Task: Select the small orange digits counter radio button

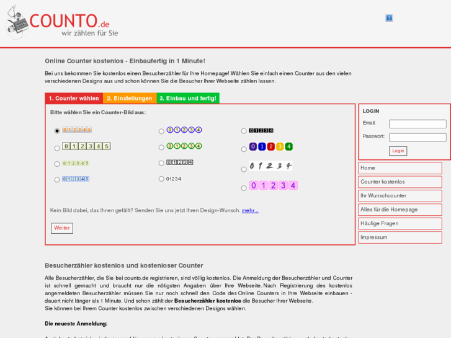Action: pos(57,131)
